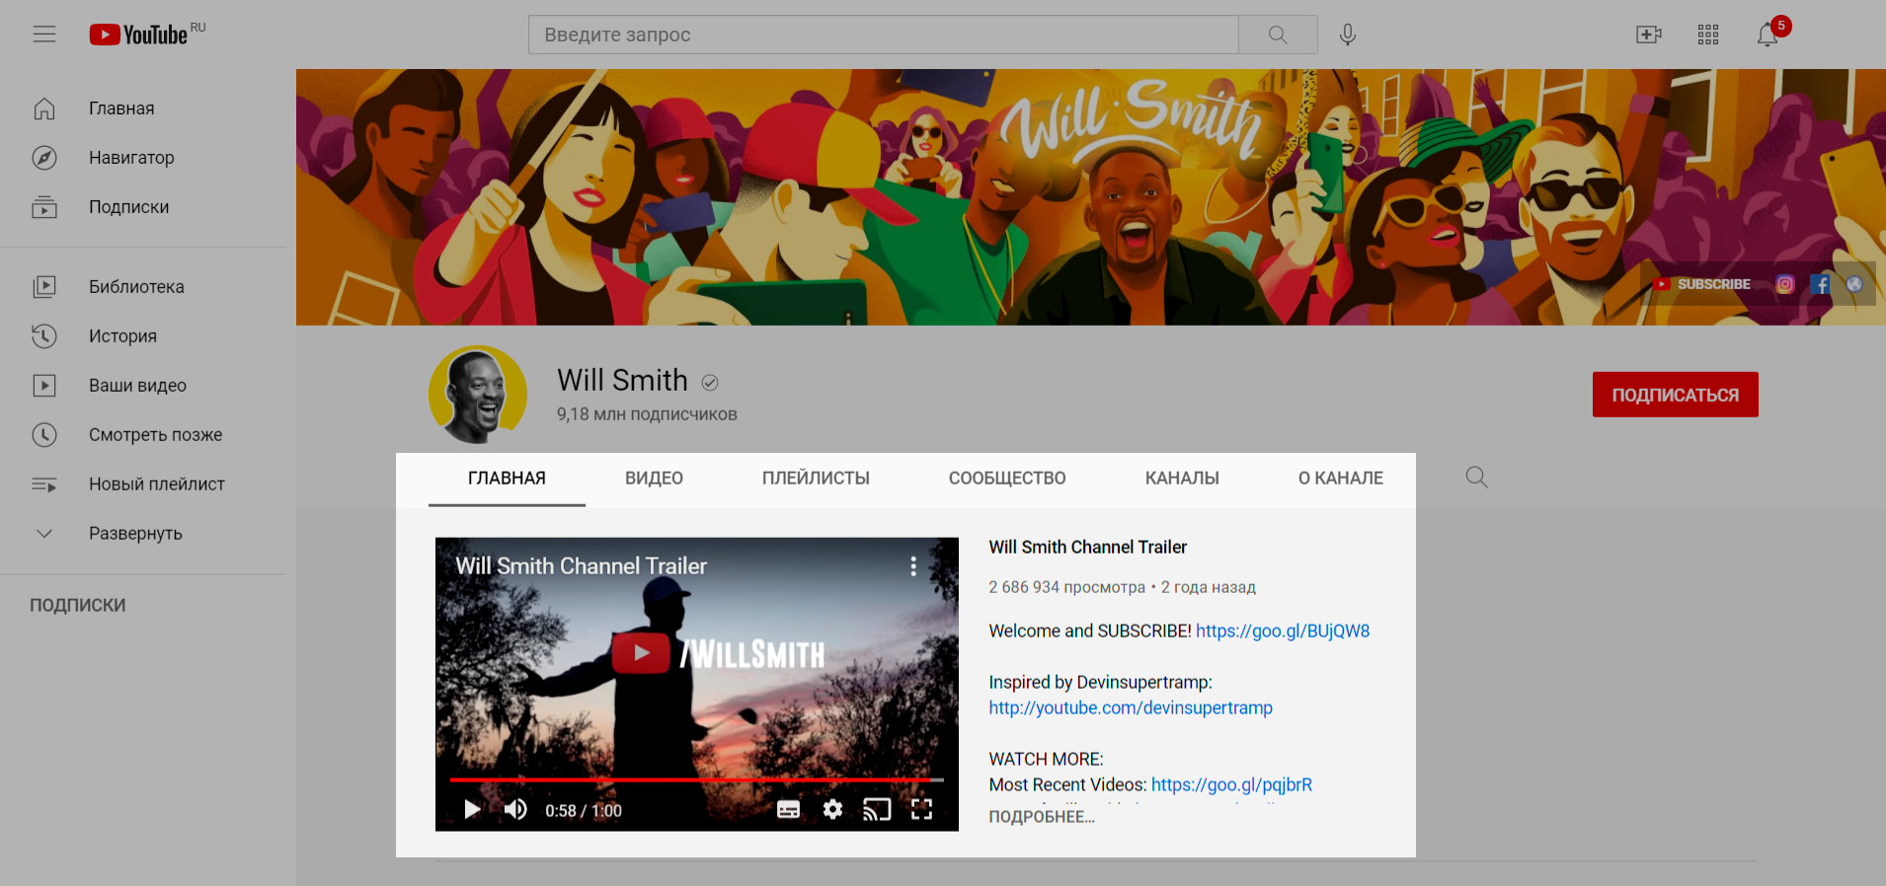Open the goo.gl/pqjbrR link
The height and width of the screenshot is (886, 1886).
pyautogui.click(x=1231, y=785)
